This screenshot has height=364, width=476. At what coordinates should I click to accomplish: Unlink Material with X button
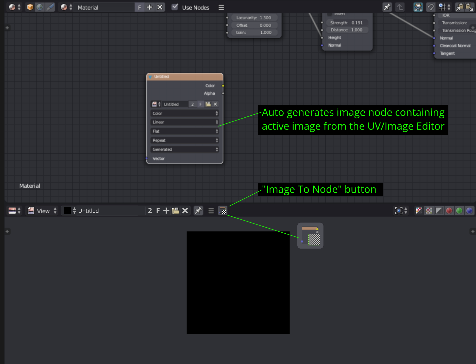point(160,7)
